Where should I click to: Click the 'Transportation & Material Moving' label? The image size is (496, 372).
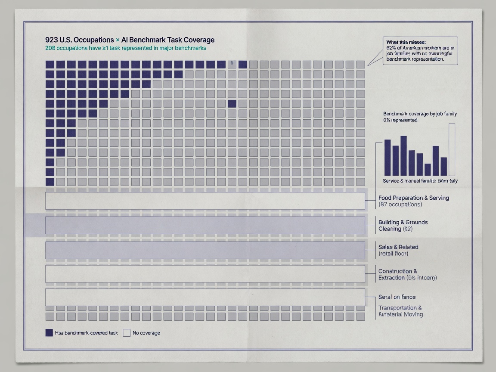pos(400,311)
